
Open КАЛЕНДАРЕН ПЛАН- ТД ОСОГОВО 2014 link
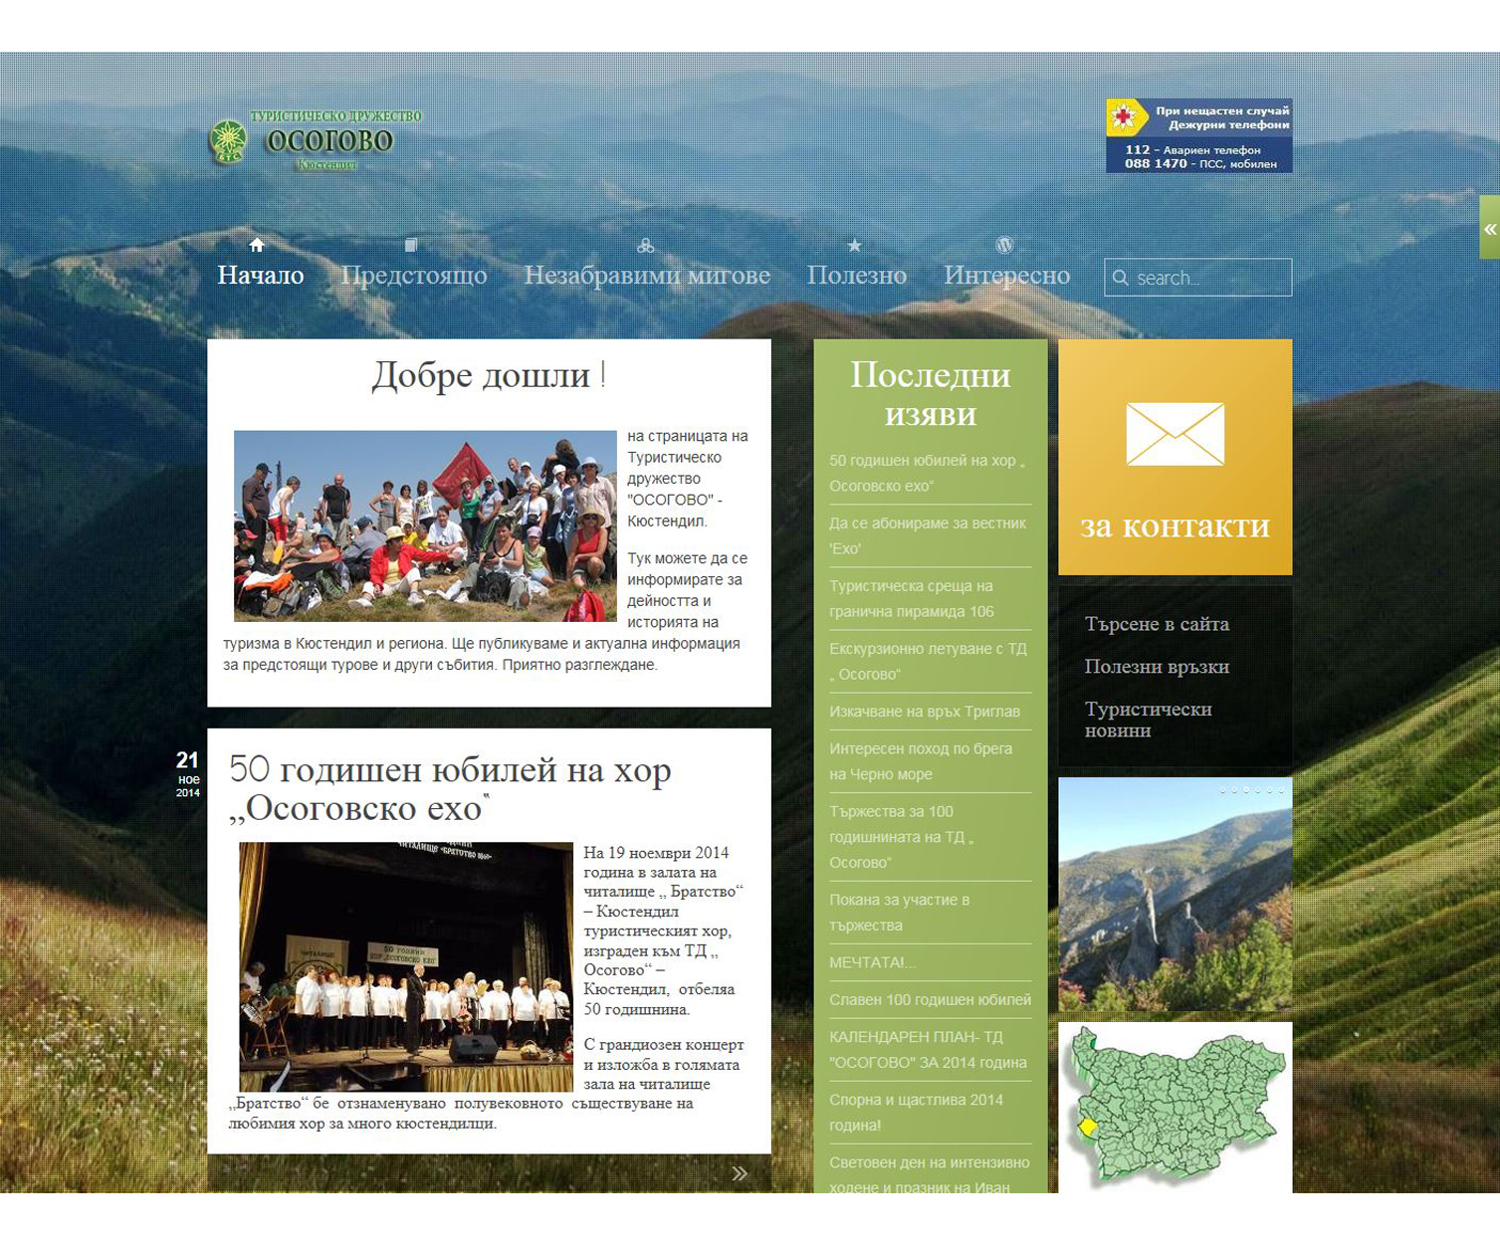928,1050
